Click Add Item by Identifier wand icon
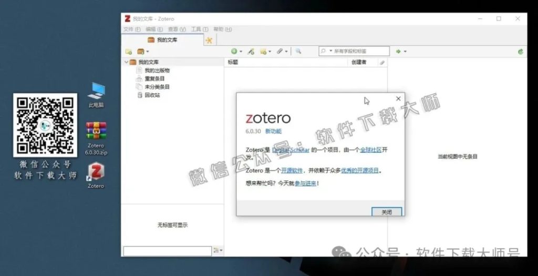Image resolution: width=538 pixels, height=276 pixels. 251,52
